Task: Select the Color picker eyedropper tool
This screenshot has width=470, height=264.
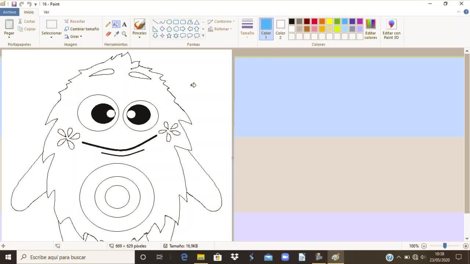Action: coord(116,34)
